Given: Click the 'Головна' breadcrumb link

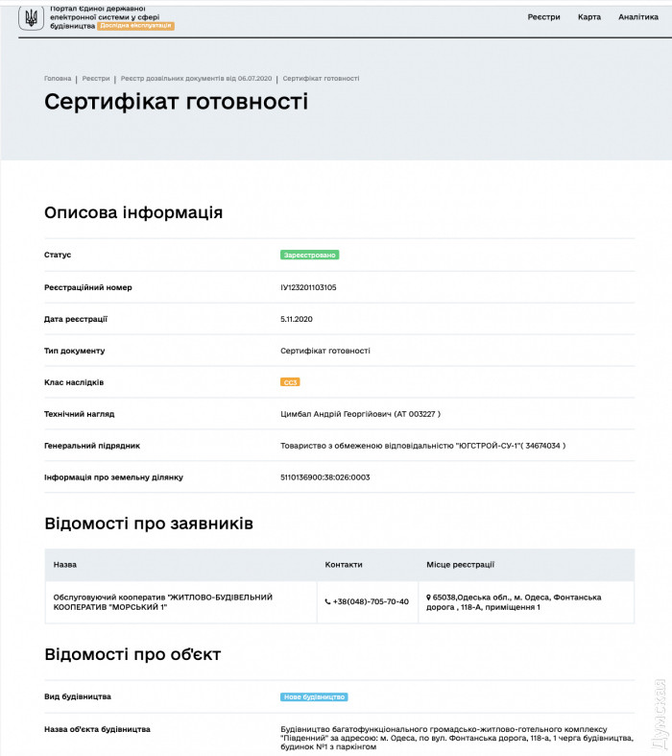Looking at the screenshot, I should [58, 79].
